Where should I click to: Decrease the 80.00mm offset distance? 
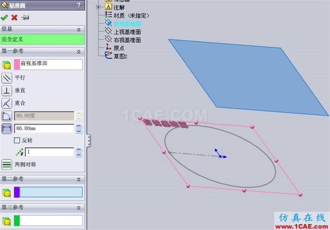[79, 131]
